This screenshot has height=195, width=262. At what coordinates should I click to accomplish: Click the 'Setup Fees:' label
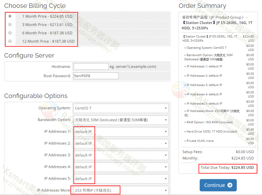coord(192,152)
